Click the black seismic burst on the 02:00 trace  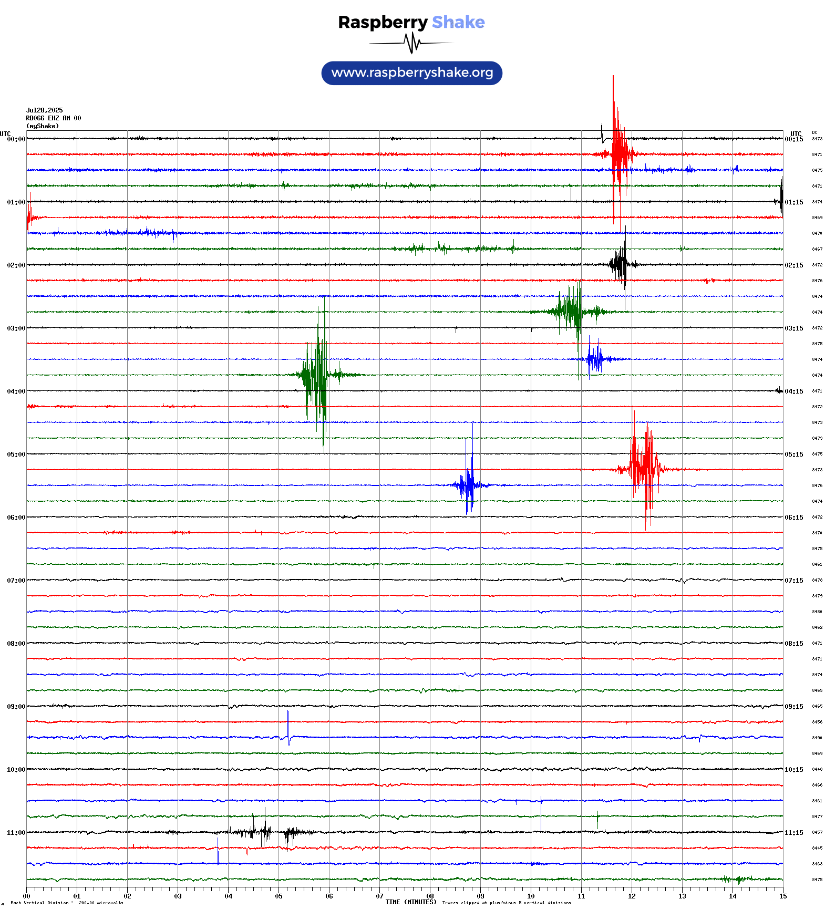pyautogui.click(x=621, y=264)
